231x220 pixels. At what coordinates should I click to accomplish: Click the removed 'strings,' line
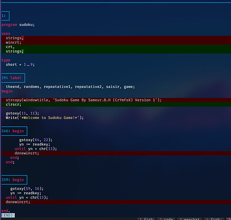click(x=116, y=38)
